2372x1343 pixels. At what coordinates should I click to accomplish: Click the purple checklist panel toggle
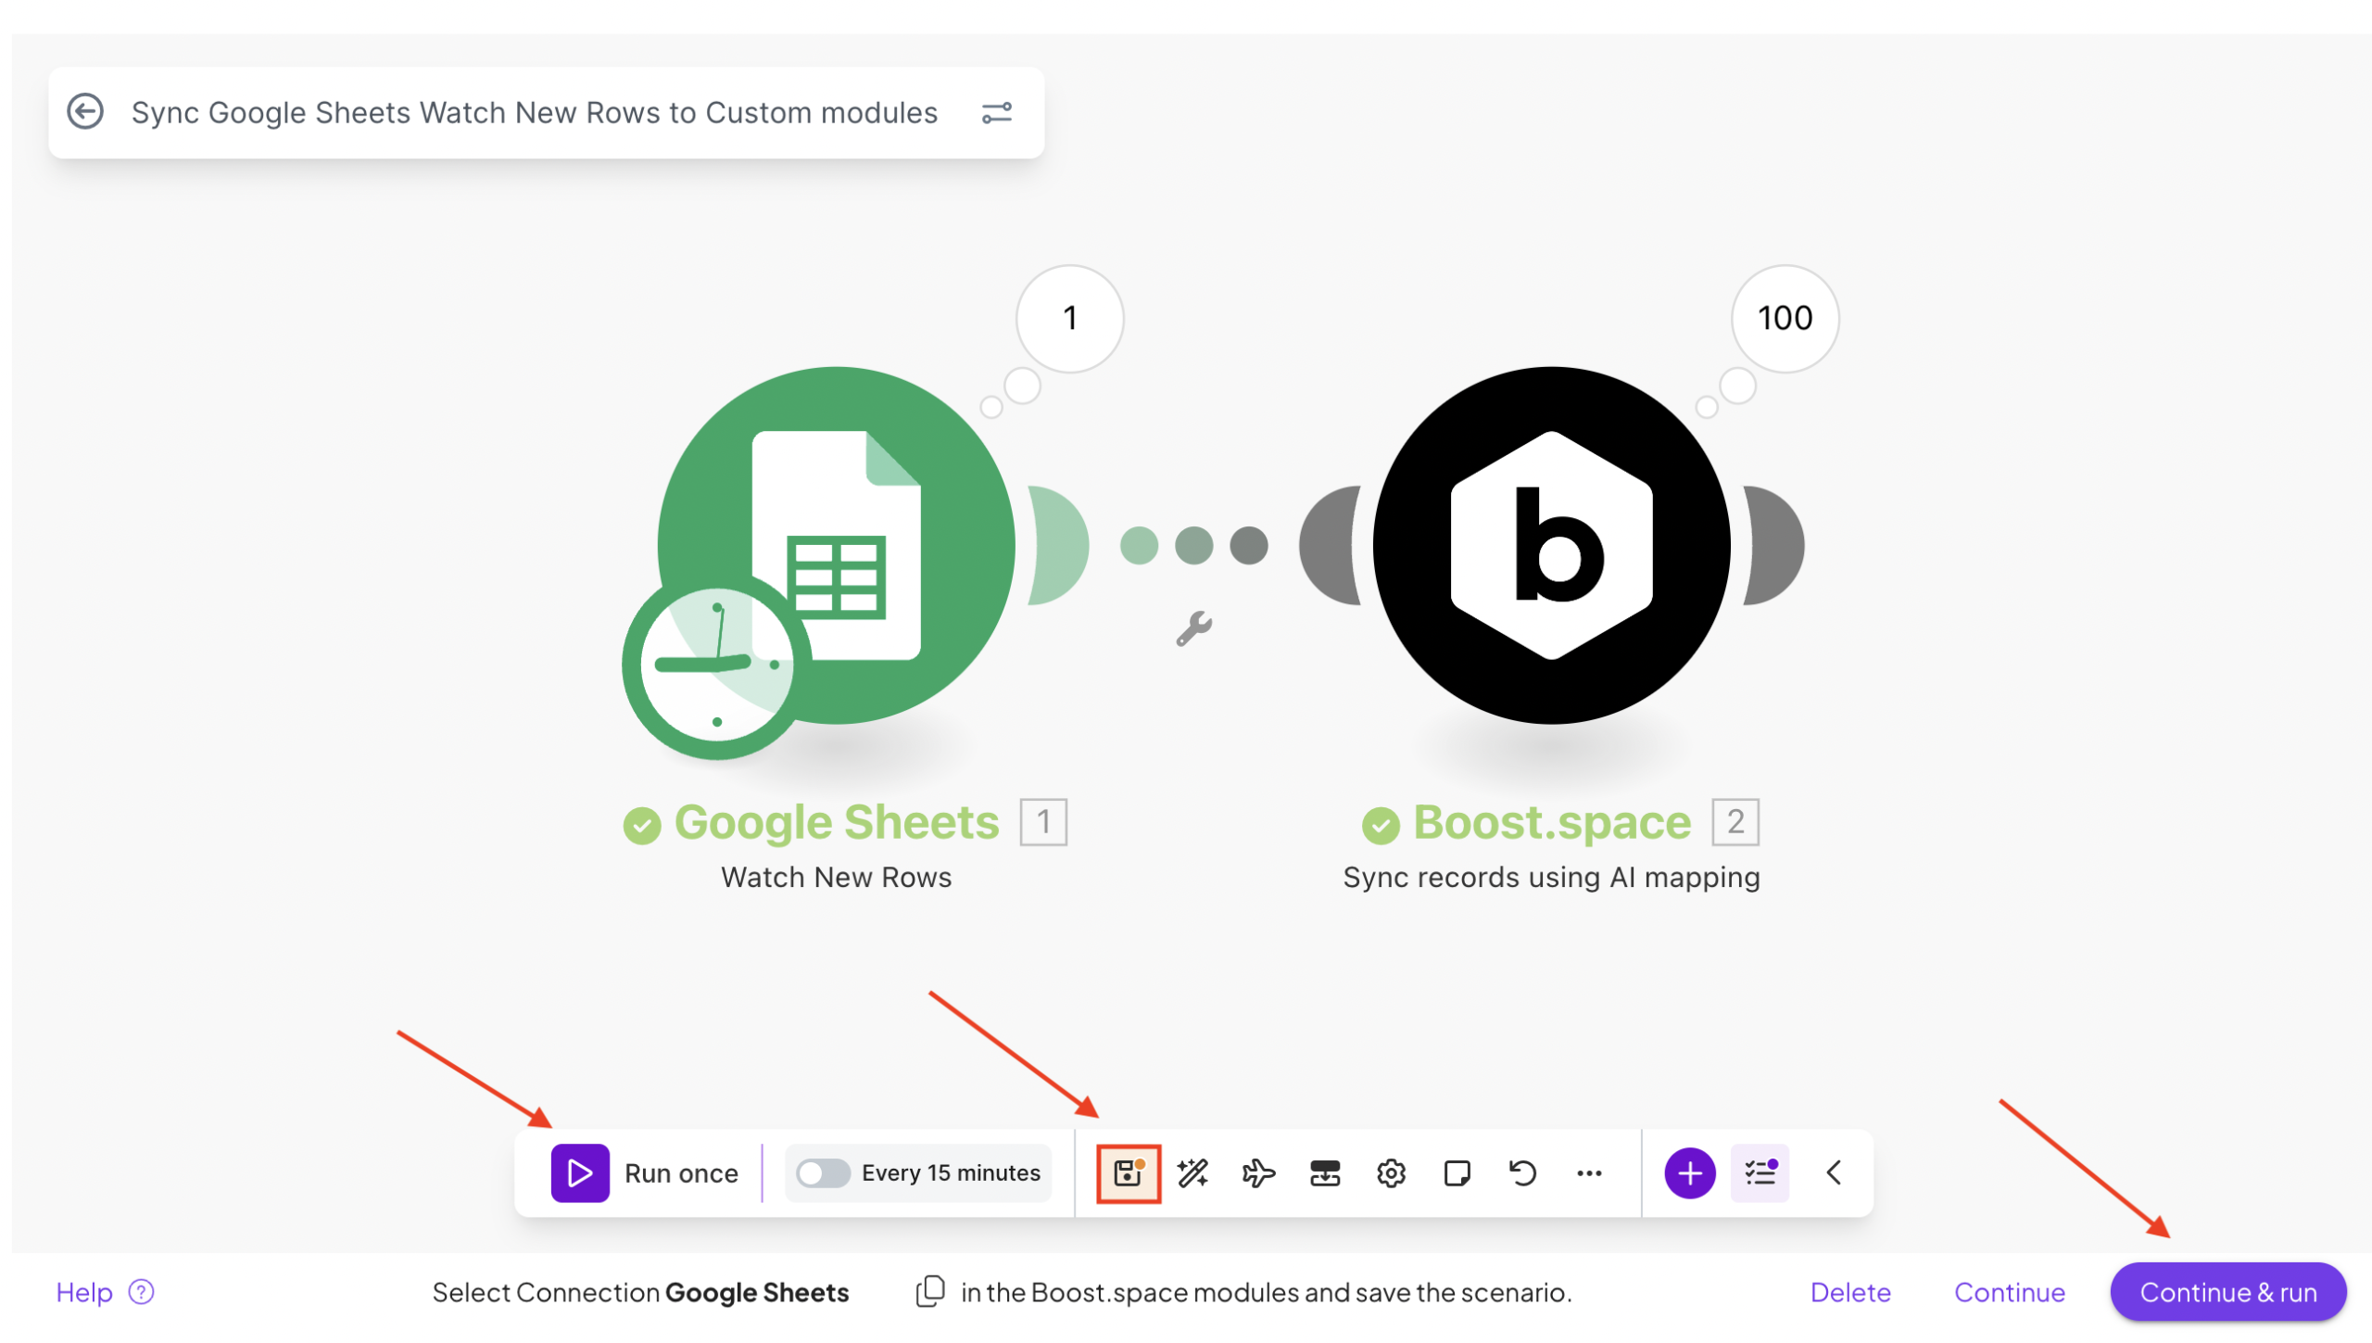(1760, 1173)
